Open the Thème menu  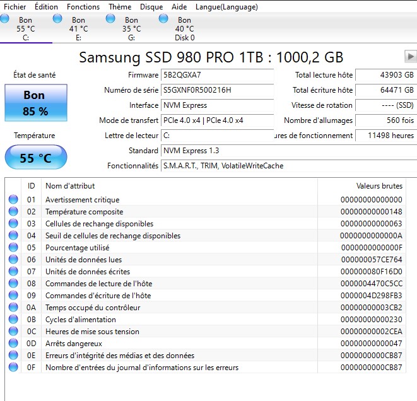120,7
